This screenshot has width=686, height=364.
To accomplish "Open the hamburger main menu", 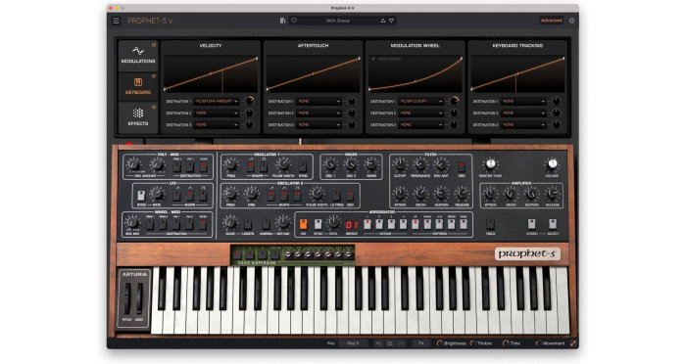I will pos(116,21).
